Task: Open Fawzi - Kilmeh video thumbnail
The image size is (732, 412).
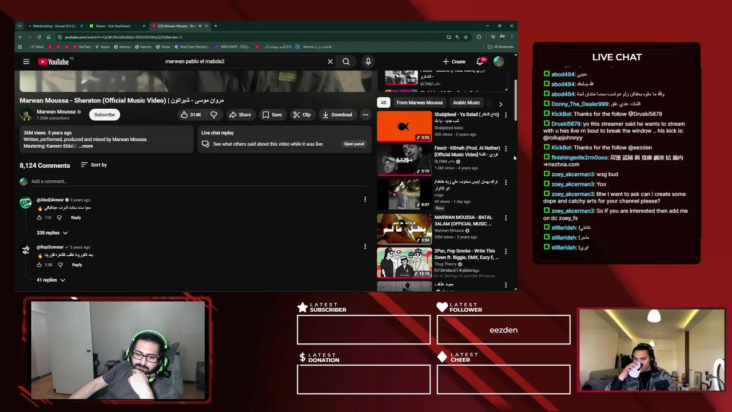Action: (404, 160)
